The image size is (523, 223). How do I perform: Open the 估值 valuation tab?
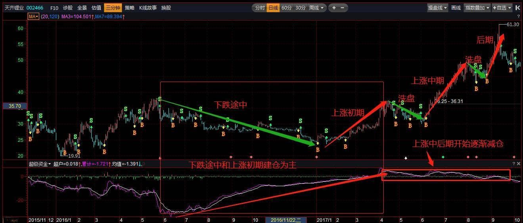(96, 8)
